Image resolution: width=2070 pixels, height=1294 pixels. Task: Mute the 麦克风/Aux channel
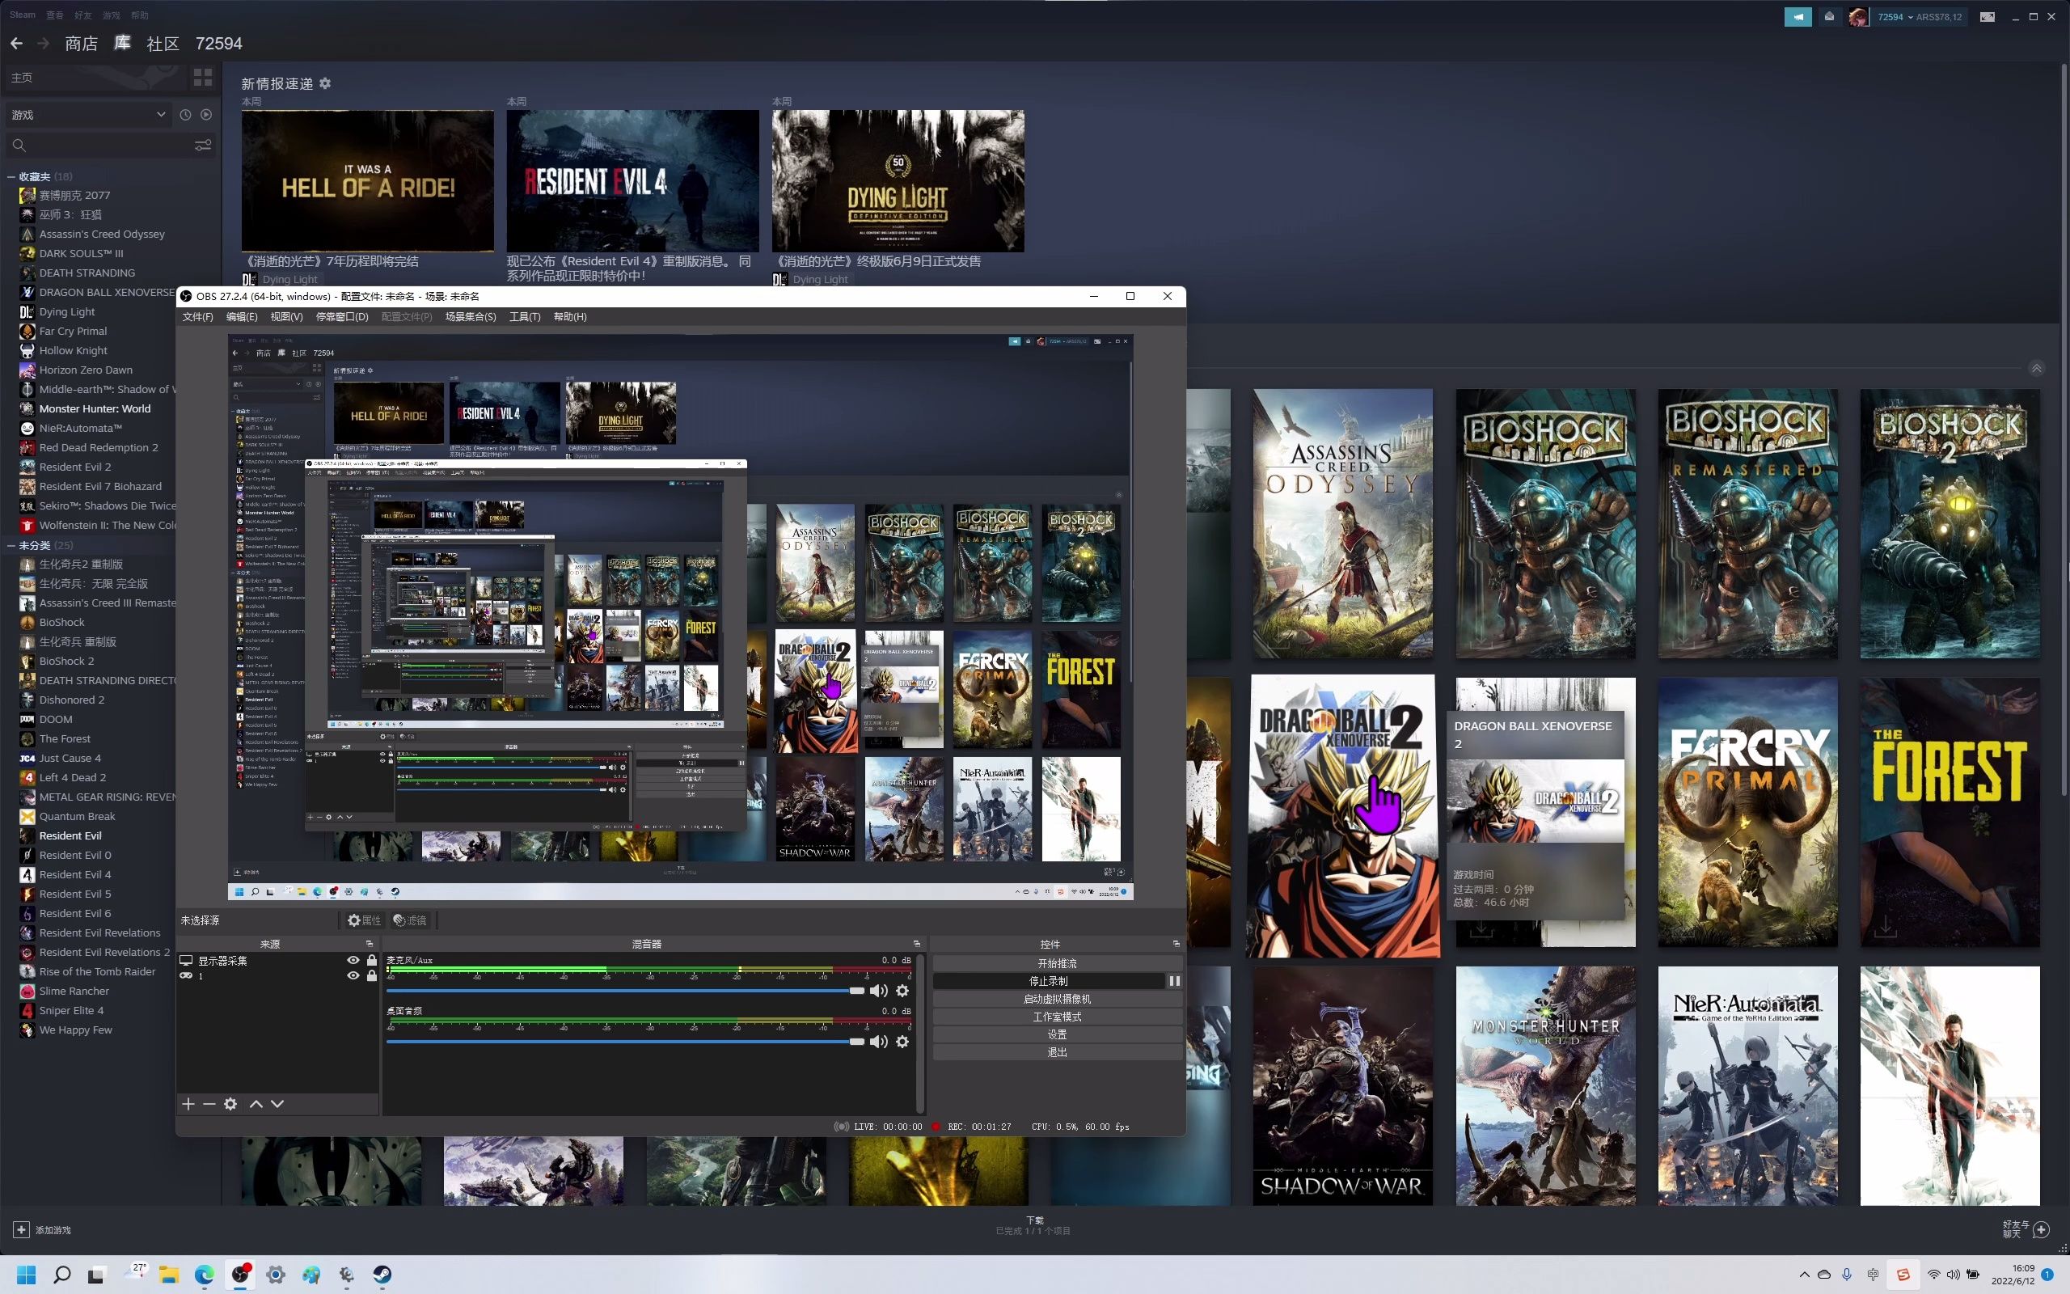(x=878, y=991)
